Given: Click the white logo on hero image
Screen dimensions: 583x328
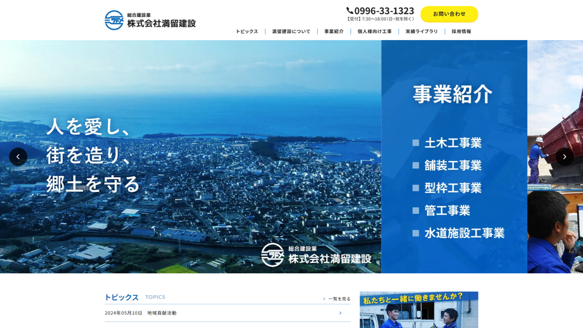Looking at the screenshot, I should pos(316,255).
